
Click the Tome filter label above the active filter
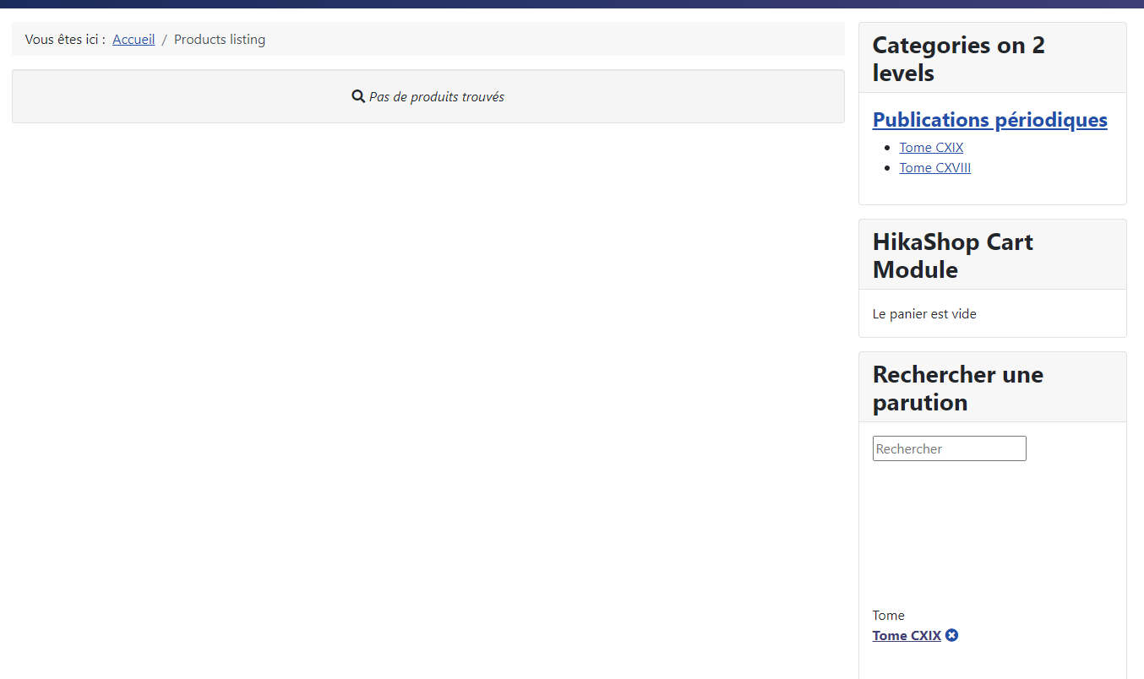coord(888,615)
